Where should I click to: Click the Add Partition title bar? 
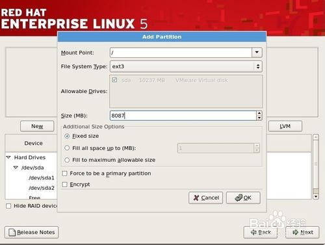(162, 37)
